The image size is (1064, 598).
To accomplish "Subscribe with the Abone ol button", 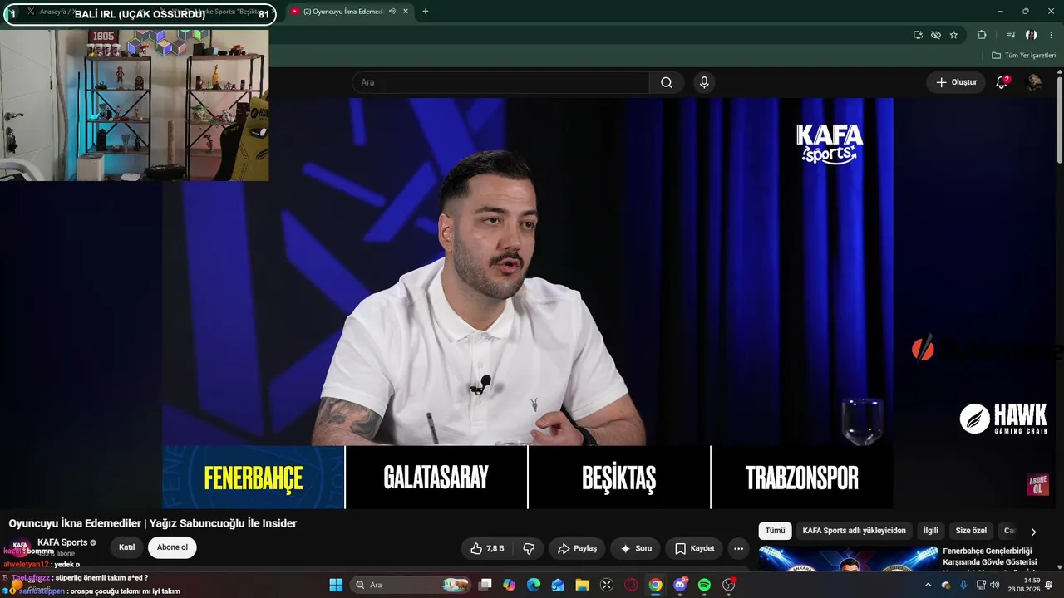I will (172, 547).
